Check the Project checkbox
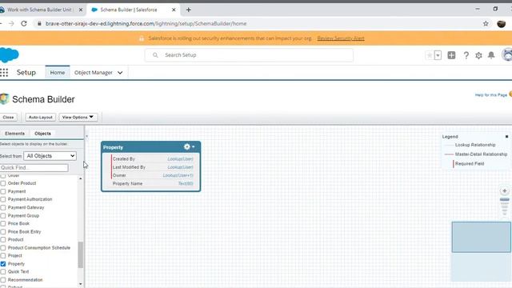The height and width of the screenshot is (288, 512). 3,255
